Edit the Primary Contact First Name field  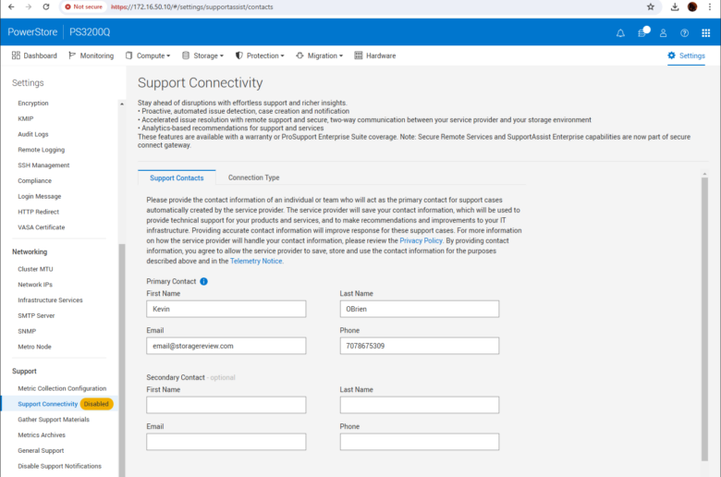tap(226, 309)
